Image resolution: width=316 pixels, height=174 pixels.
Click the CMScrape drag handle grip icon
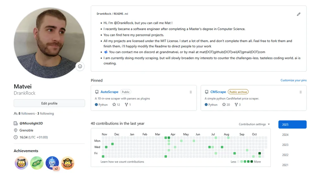click(x=301, y=92)
